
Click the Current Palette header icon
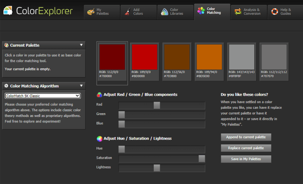(x=6, y=45)
